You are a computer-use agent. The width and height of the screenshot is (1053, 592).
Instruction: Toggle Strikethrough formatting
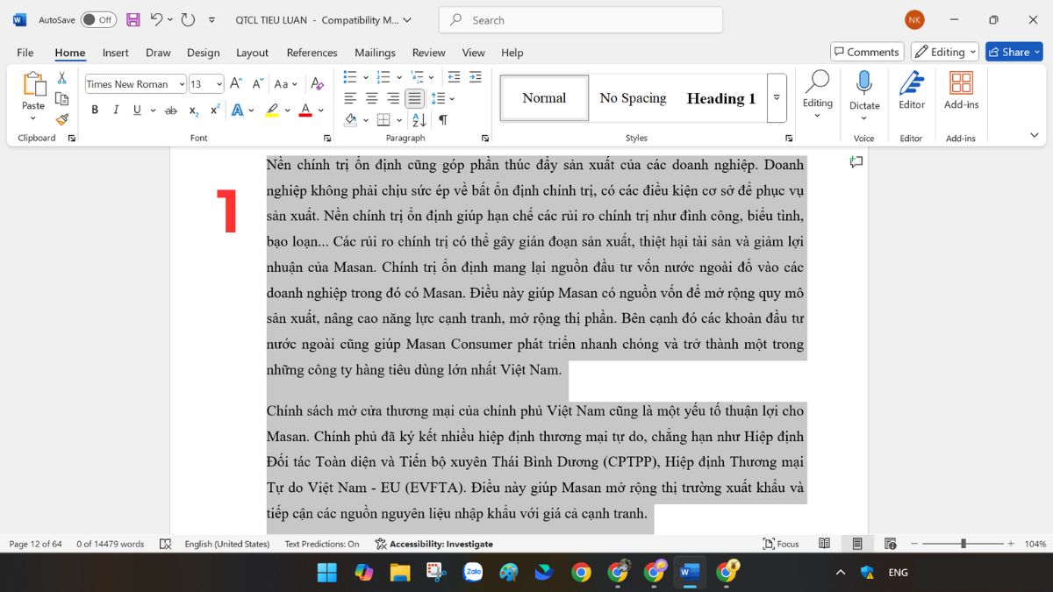point(171,111)
